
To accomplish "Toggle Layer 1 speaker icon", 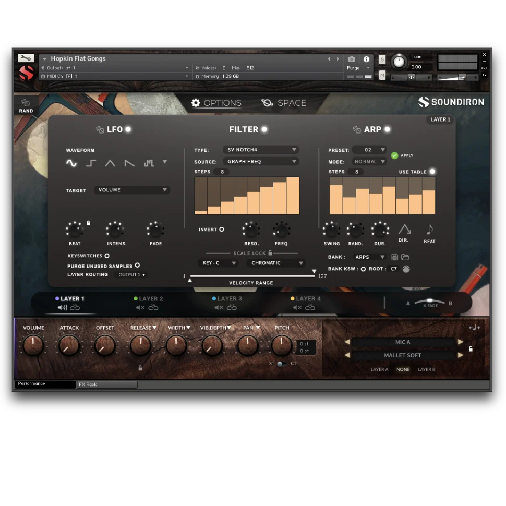I will tap(62, 308).
